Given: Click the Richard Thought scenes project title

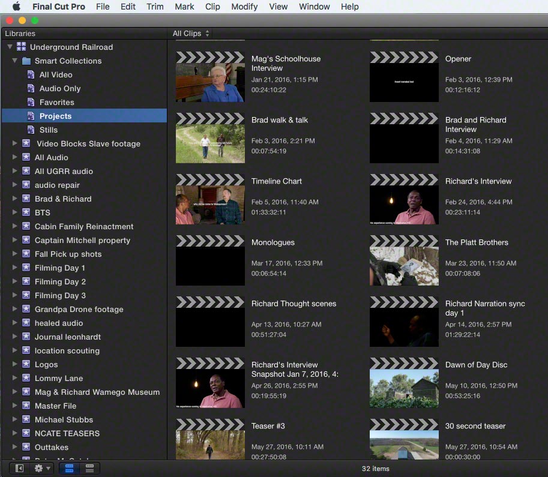Looking at the screenshot, I should tap(294, 304).
